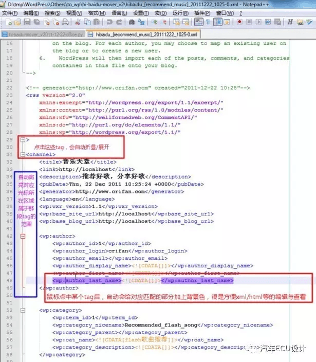Run macro multiple times

point(268,22)
